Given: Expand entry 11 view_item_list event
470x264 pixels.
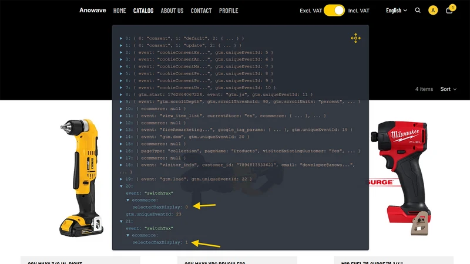Looking at the screenshot, I should [121, 116].
